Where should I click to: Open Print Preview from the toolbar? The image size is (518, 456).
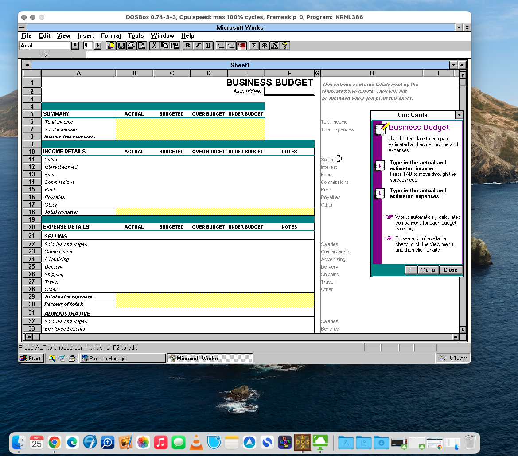(x=142, y=46)
